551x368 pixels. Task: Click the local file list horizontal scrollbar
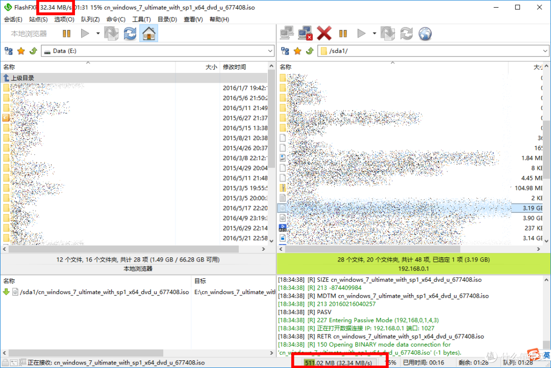pyautogui.click(x=123, y=249)
